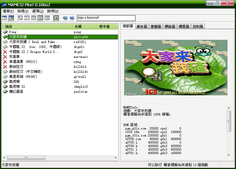236x169 pixels.
Task: Switch to the 控制器 tab
Action: [198, 27]
